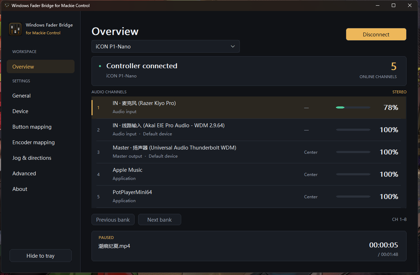Click the Apple Music 100% value

click(389, 174)
